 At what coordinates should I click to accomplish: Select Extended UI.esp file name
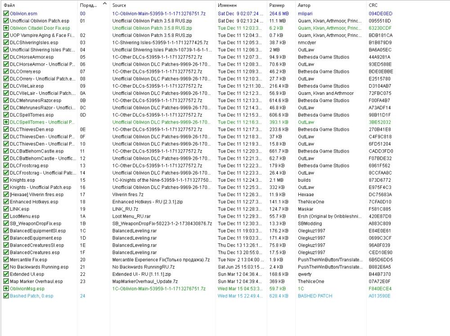coord(27,274)
